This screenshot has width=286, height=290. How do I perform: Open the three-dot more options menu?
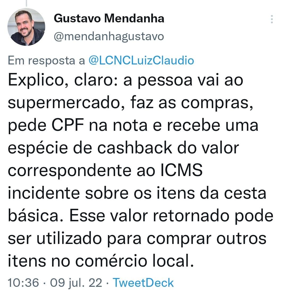tap(272, 19)
